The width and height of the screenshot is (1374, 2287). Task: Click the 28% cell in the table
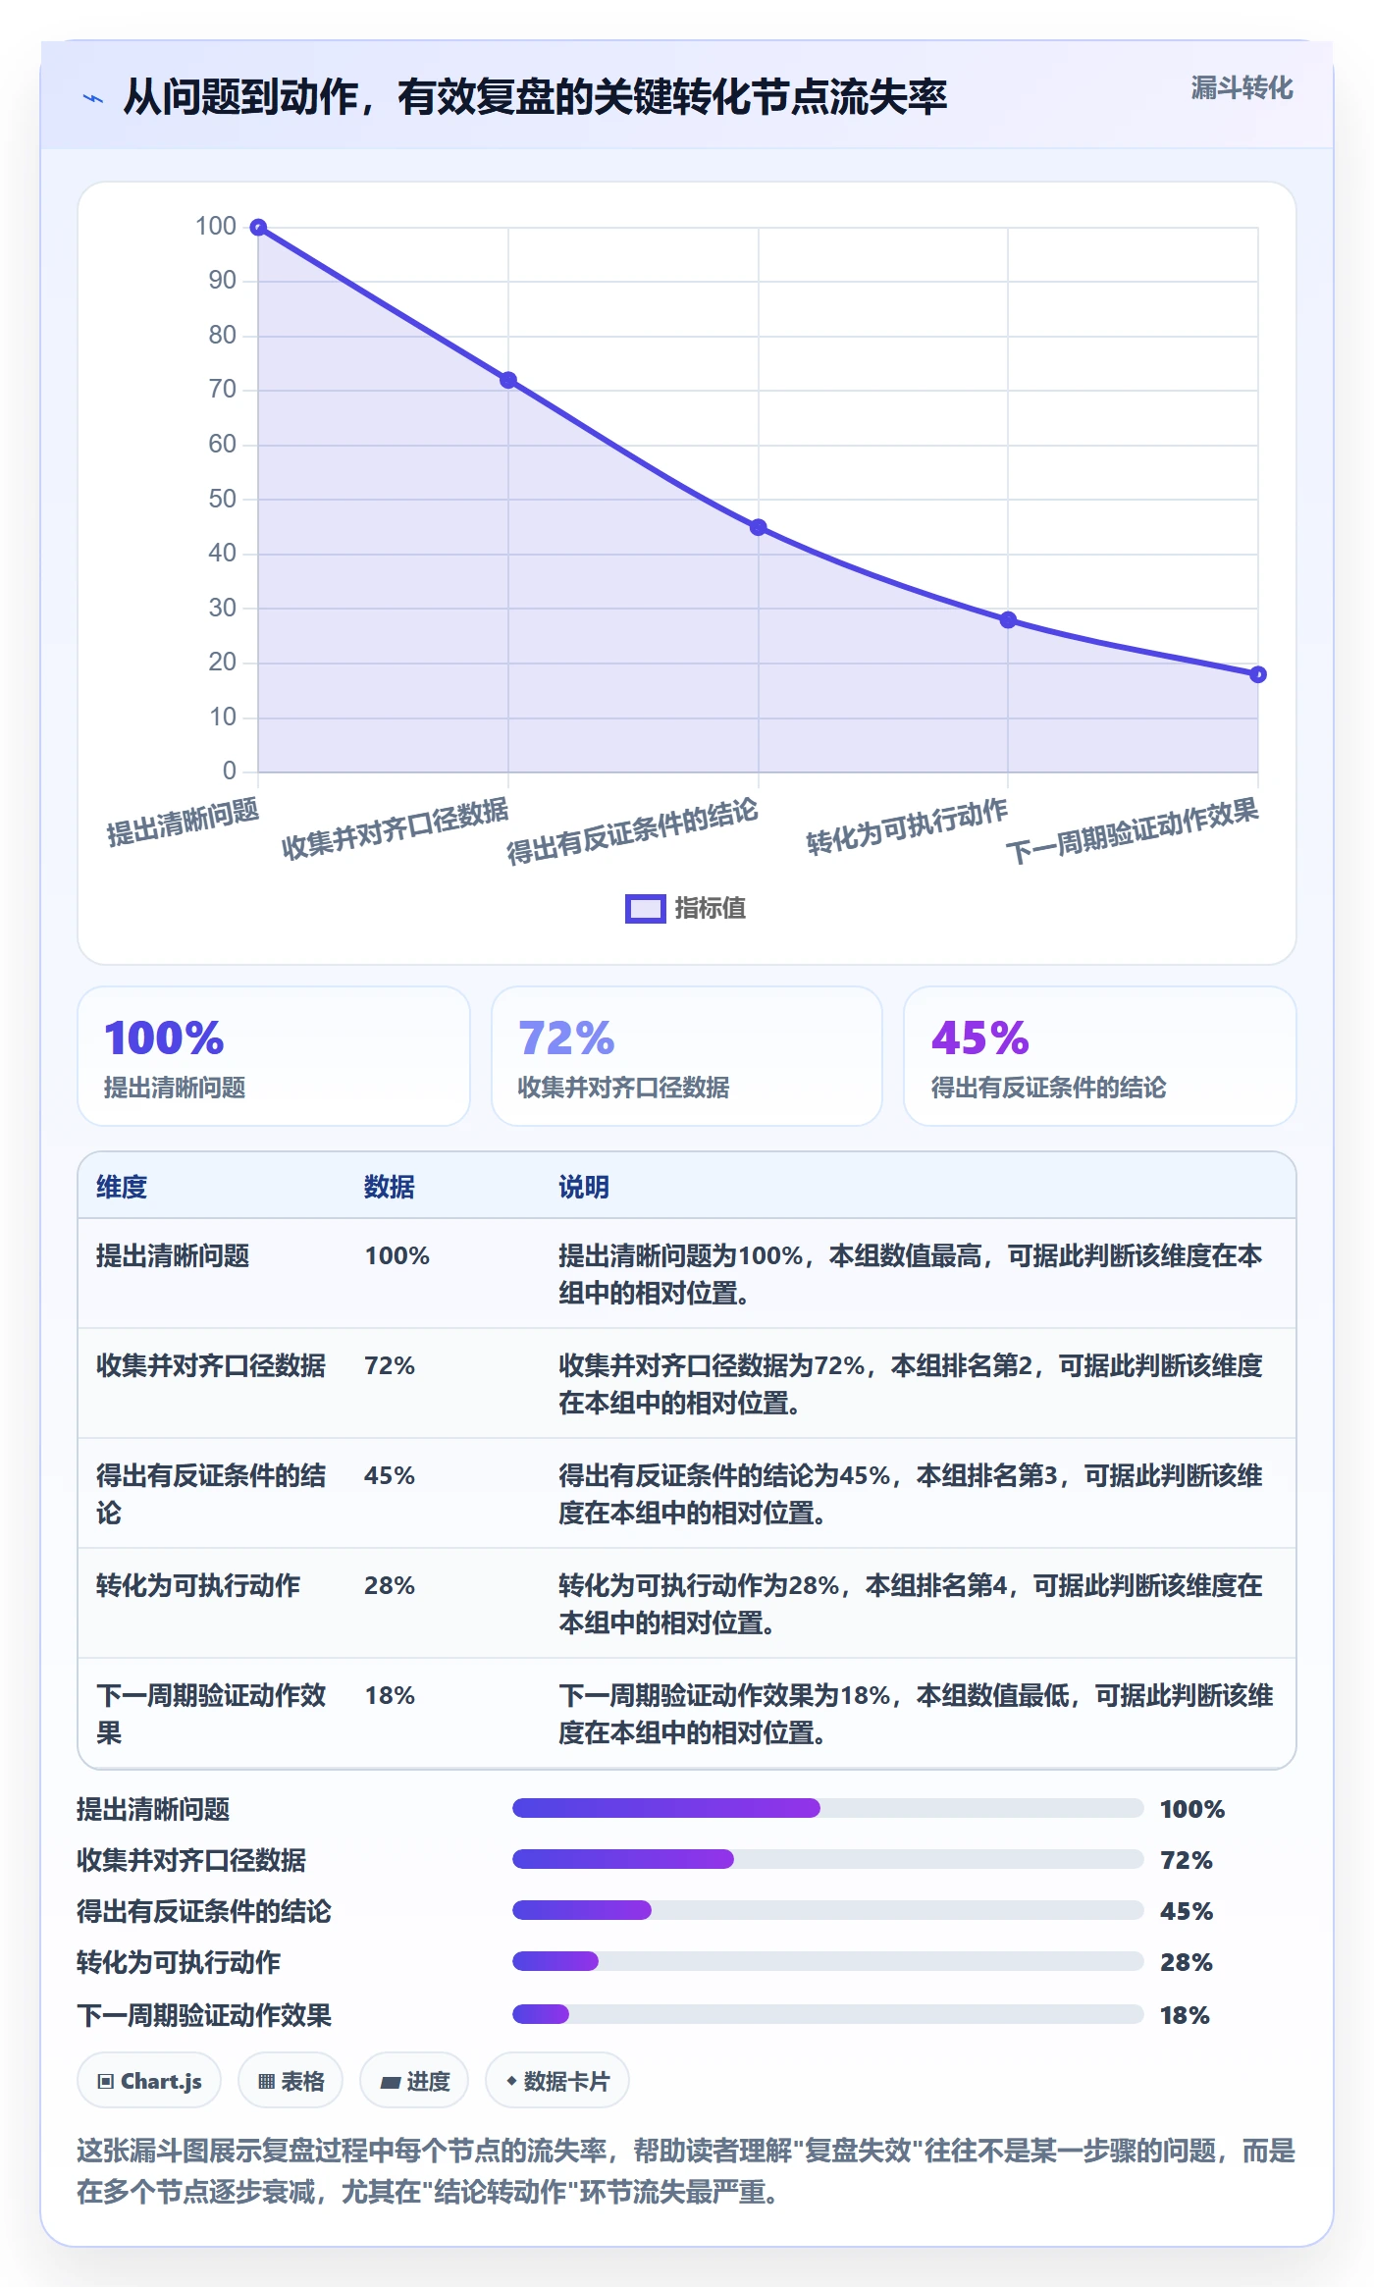point(390,1586)
